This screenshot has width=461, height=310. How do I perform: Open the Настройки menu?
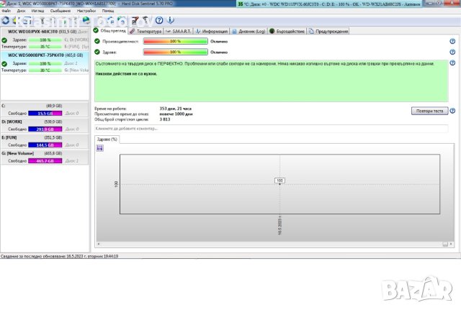(86, 12)
